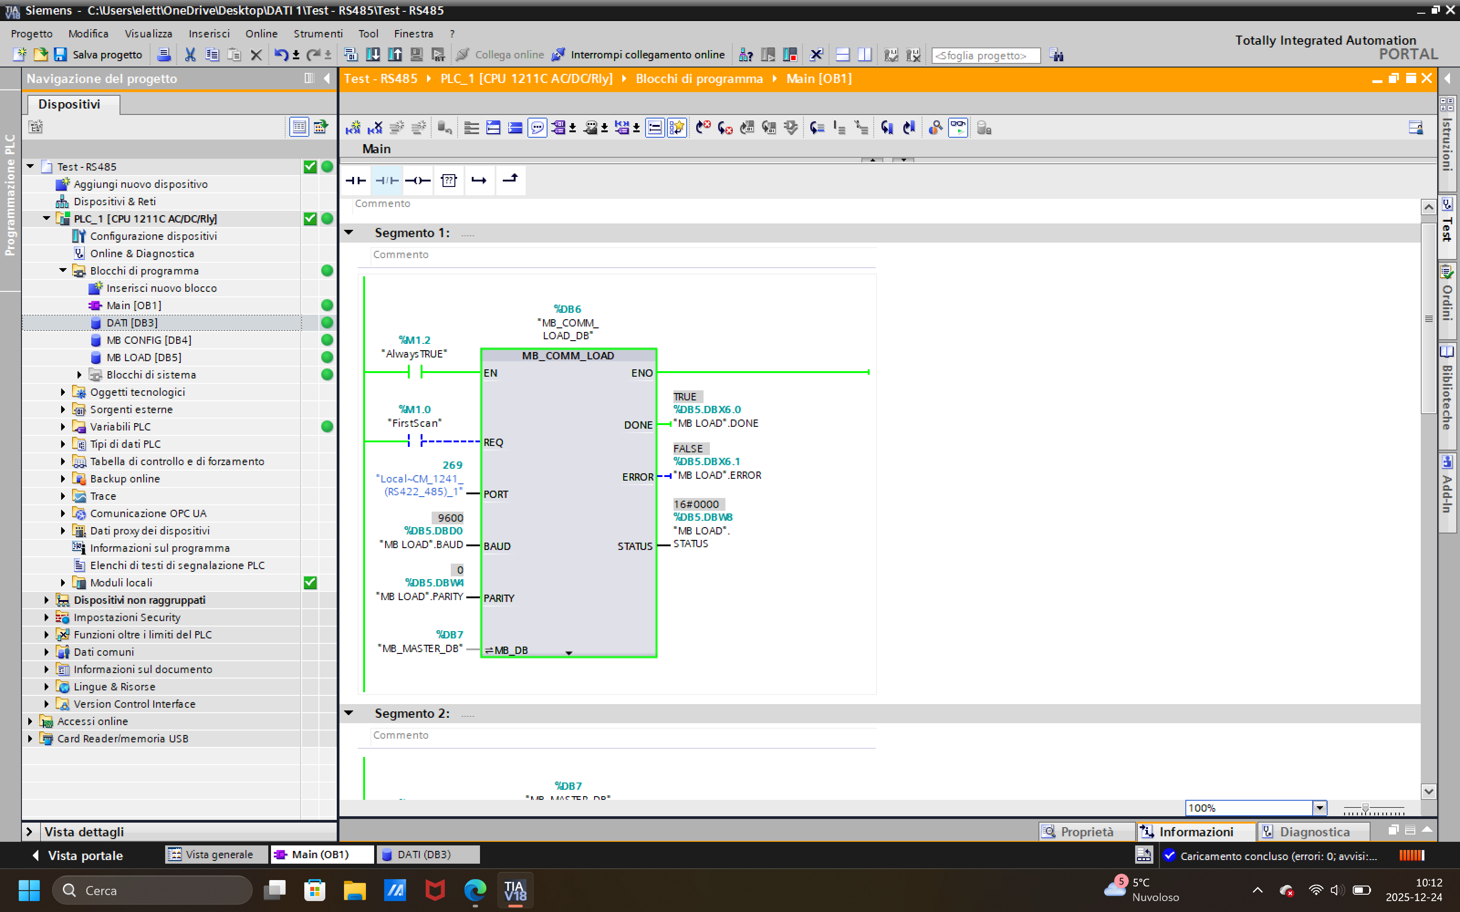Insert a normally open contact

point(356,181)
